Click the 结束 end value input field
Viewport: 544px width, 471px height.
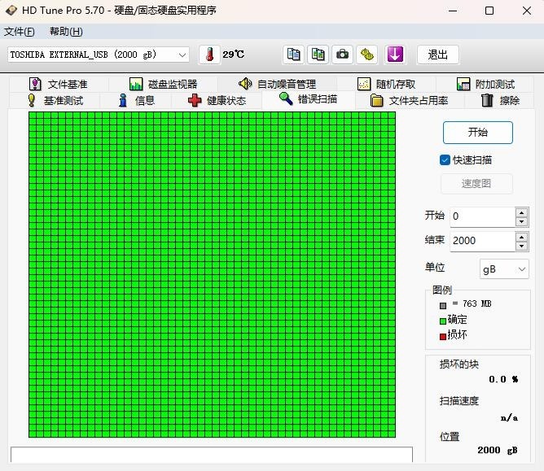[x=480, y=241]
